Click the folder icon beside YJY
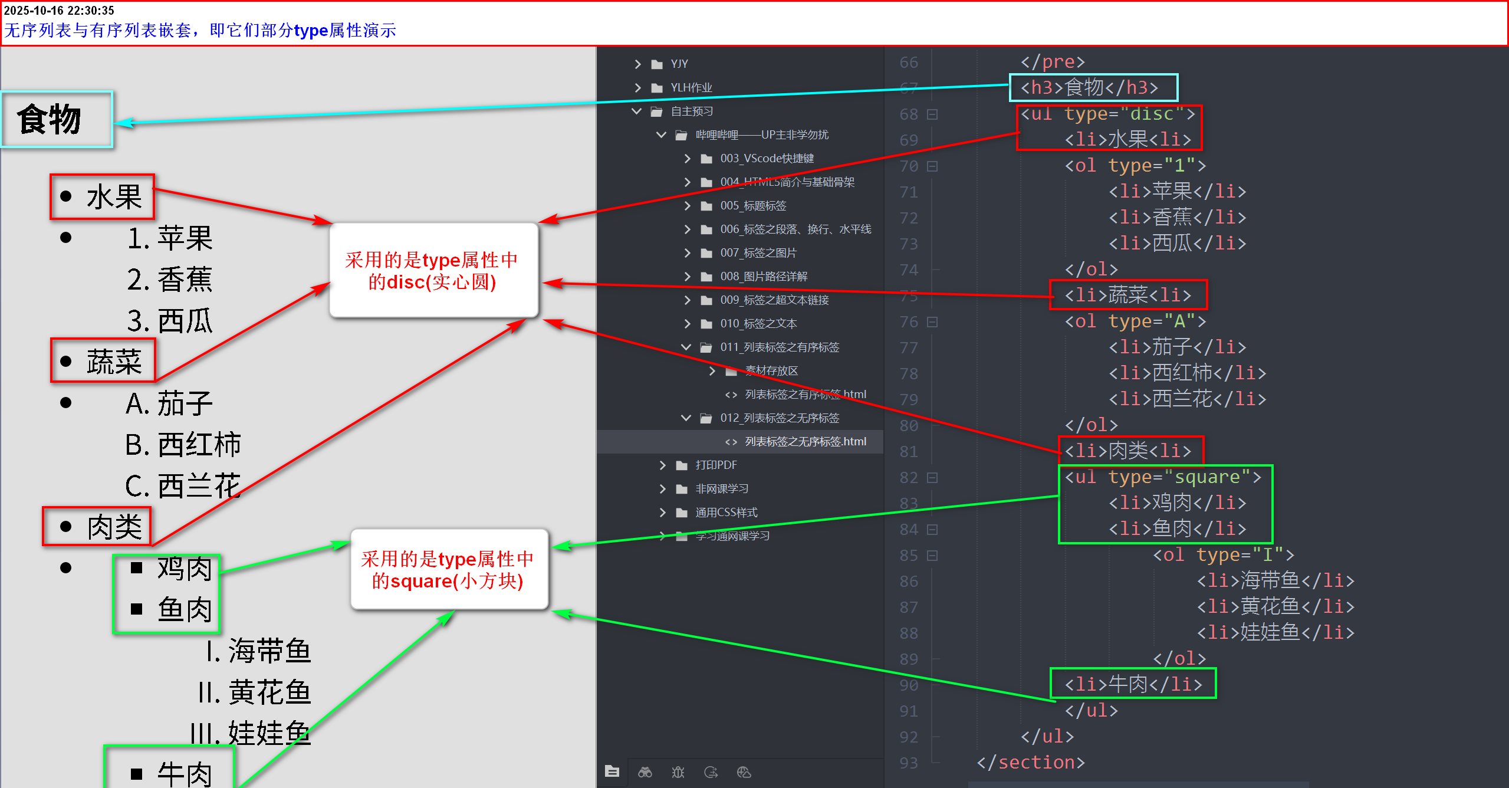This screenshot has width=1509, height=788. coord(657,64)
